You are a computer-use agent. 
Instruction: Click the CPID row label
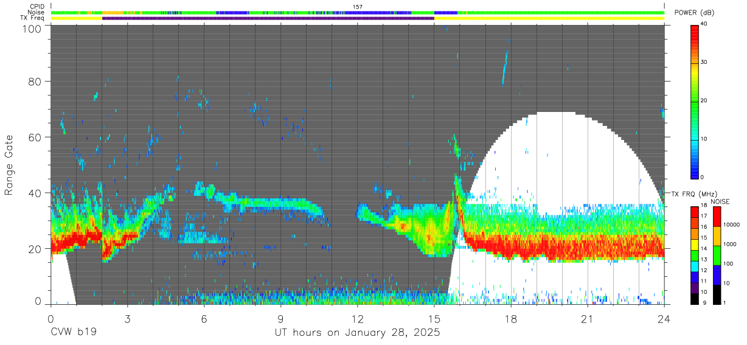38,7
